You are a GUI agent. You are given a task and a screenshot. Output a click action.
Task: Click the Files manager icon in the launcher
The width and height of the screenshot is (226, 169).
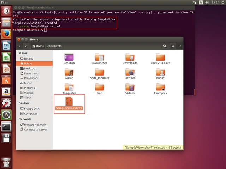(x=6, y=23)
